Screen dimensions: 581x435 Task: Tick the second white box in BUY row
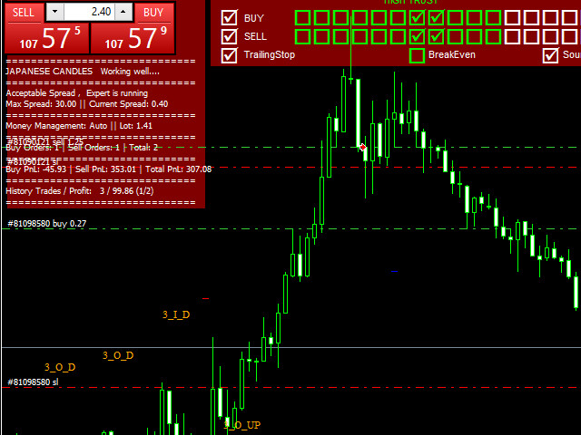pos(531,18)
